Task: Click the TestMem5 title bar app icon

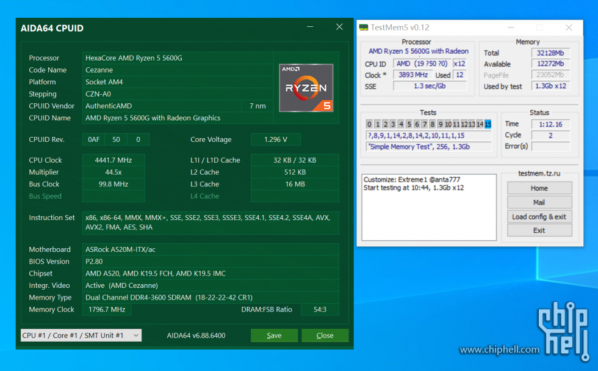Action: (x=364, y=27)
